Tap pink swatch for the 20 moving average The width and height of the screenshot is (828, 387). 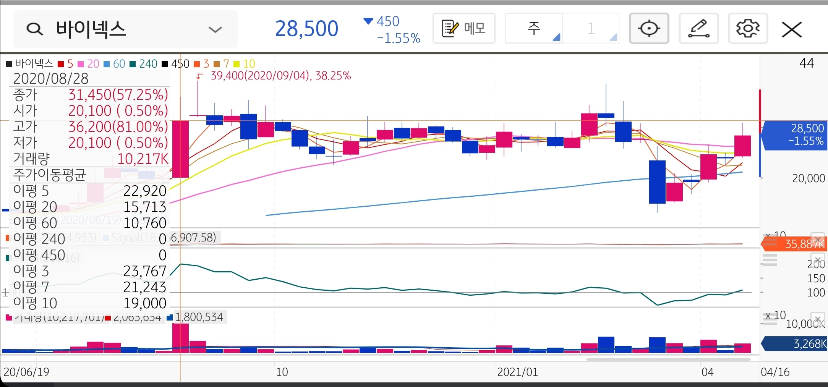click(81, 64)
